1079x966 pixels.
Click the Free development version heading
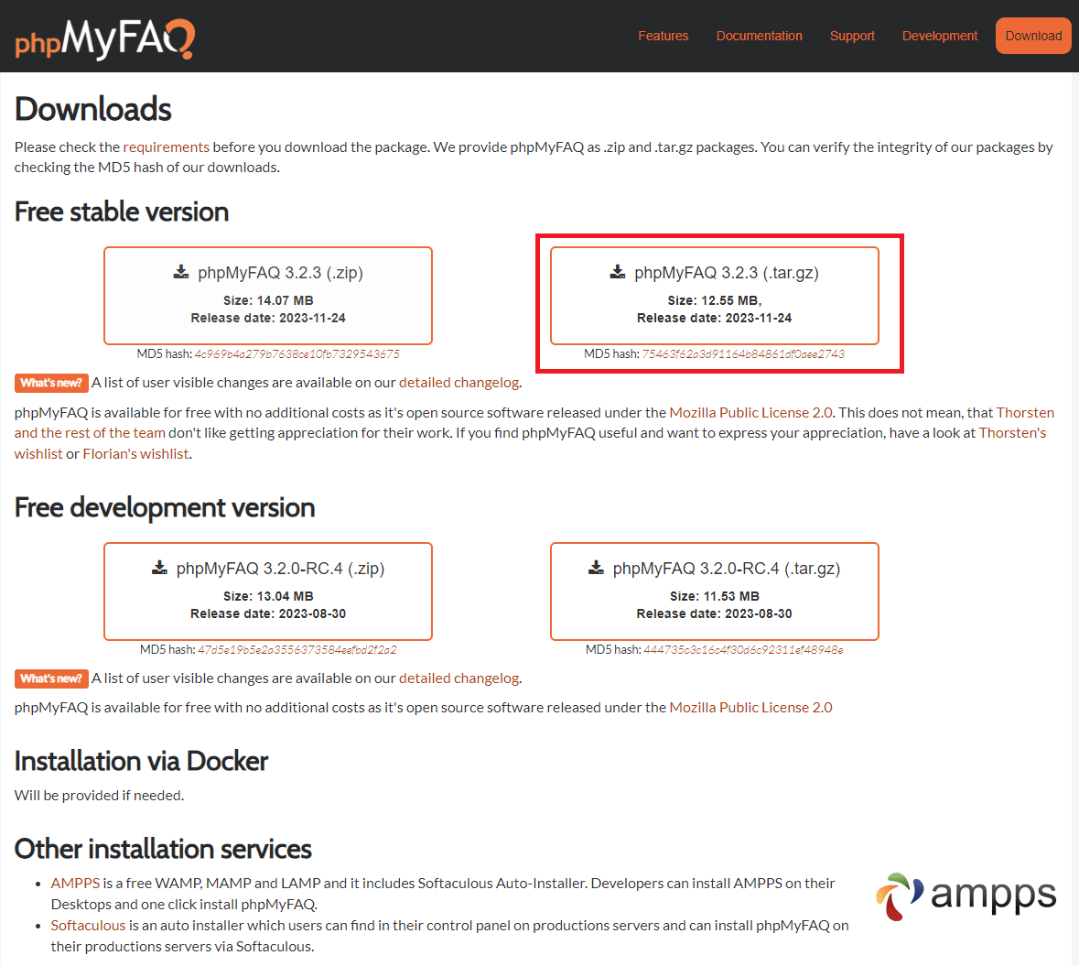tap(165, 507)
